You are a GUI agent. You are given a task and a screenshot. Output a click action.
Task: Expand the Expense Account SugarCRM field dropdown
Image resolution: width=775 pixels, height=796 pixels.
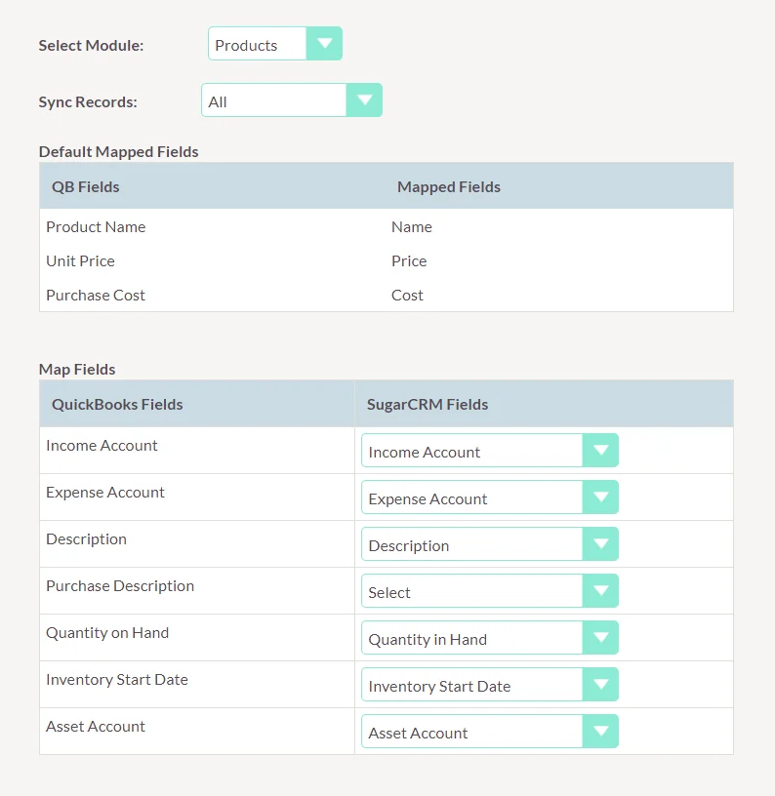click(489, 497)
